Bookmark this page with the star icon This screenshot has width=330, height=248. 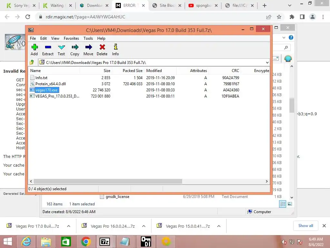pyautogui.click(x=279, y=17)
